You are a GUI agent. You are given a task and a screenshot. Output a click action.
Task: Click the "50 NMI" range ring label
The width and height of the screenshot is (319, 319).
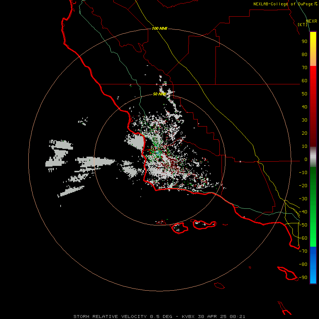pyautogui.click(x=159, y=94)
